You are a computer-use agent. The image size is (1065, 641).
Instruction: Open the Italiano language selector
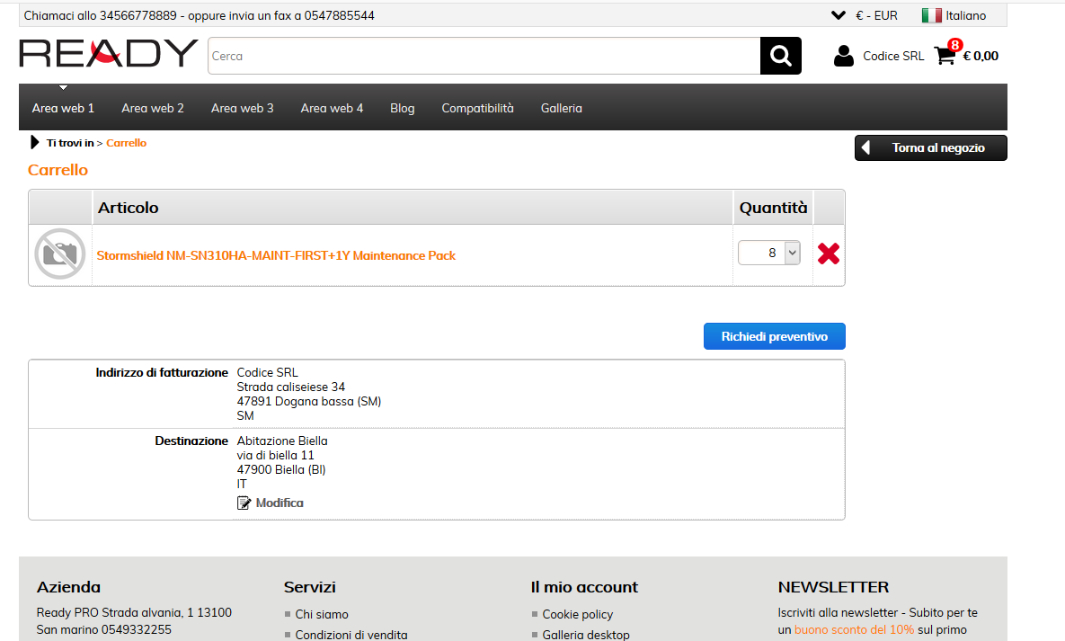pos(966,15)
